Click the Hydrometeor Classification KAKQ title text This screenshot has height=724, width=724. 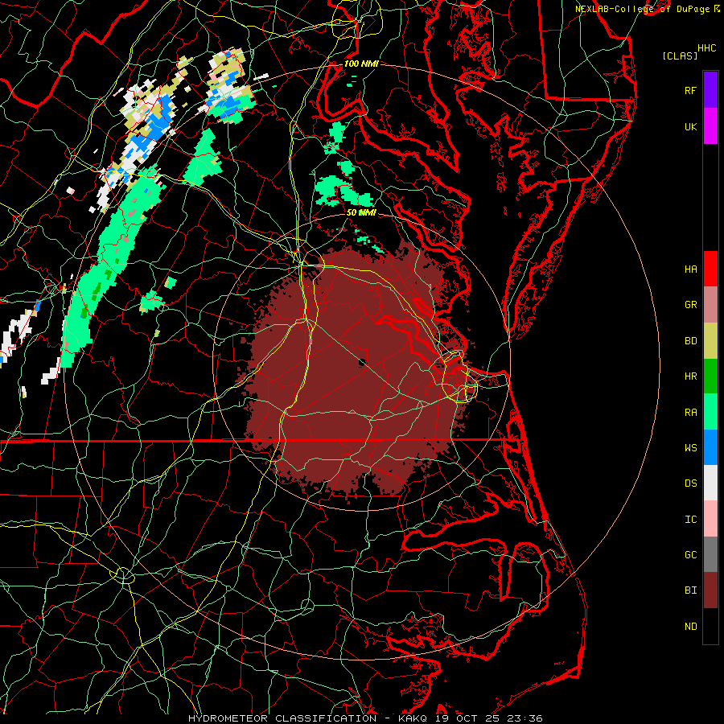(x=365, y=718)
